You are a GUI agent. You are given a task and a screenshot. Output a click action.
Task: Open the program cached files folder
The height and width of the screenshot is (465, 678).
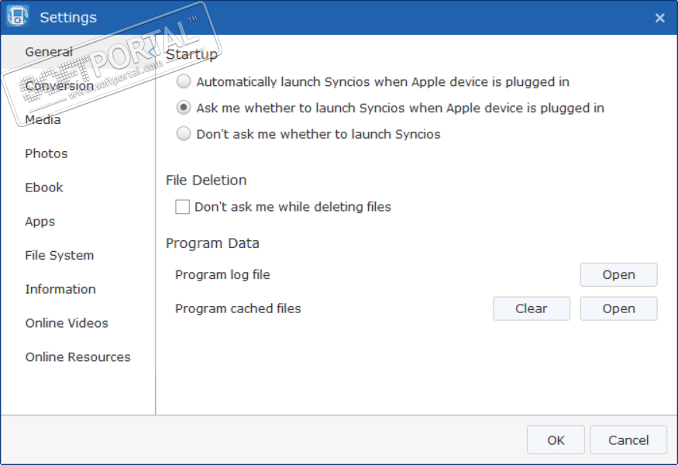[618, 308]
